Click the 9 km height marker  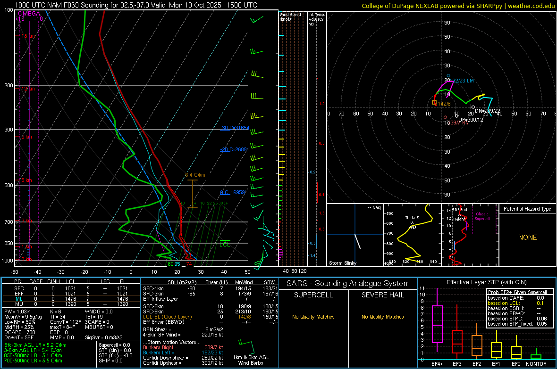(26, 137)
